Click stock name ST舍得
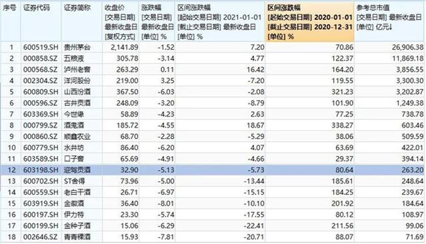Screen dimensions: 426x244 pyautogui.click(x=75, y=181)
